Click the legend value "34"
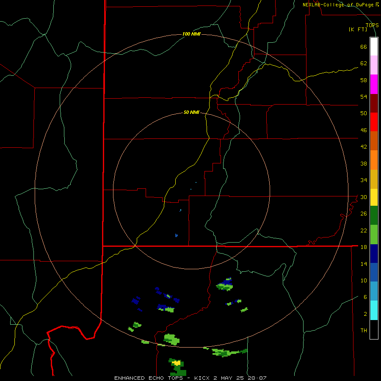 [364, 180]
